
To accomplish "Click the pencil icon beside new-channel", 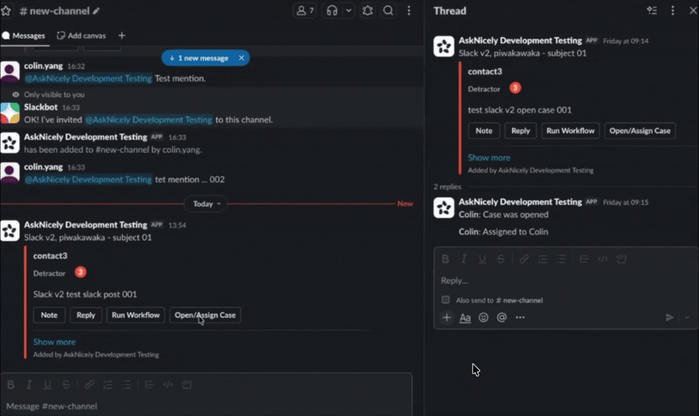I will 96,11.
